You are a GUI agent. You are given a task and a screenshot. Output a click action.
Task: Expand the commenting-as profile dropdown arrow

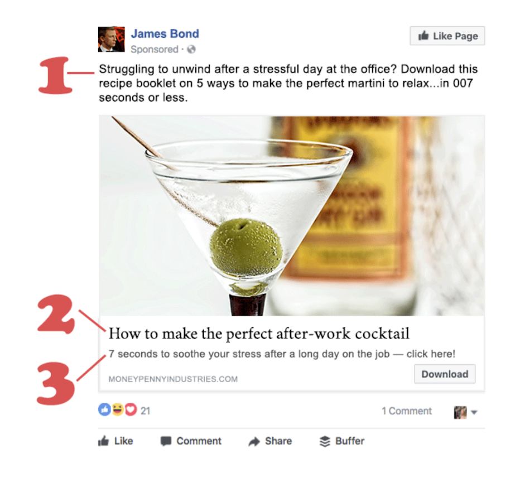pos(474,412)
